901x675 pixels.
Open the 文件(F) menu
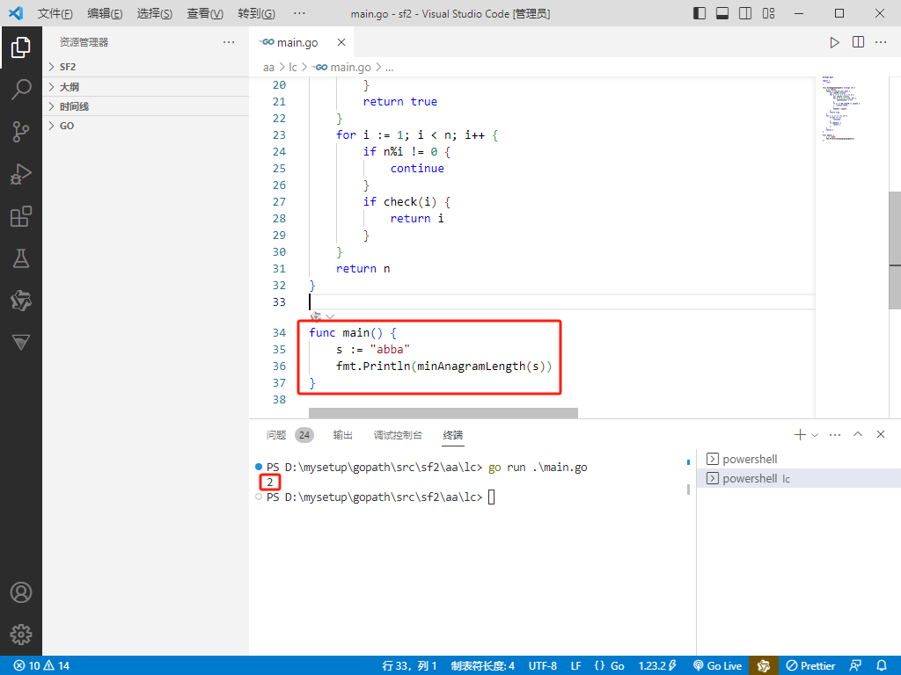click(55, 13)
